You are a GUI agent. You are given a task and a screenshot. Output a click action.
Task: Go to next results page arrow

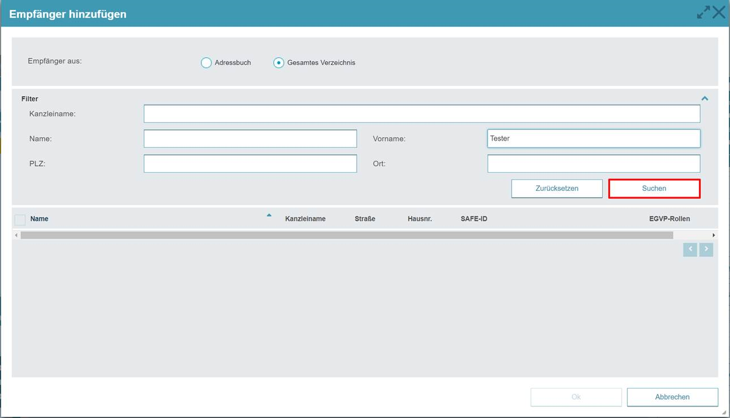(x=706, y=250)
